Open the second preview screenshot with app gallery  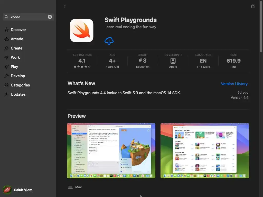(x=205, y=151)
